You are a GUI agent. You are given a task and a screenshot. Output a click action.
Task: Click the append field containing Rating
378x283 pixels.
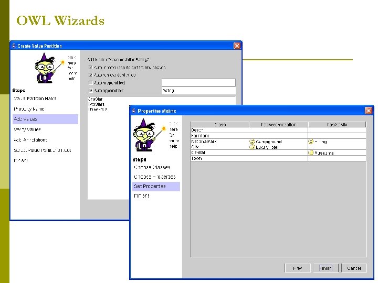[198, 91]
